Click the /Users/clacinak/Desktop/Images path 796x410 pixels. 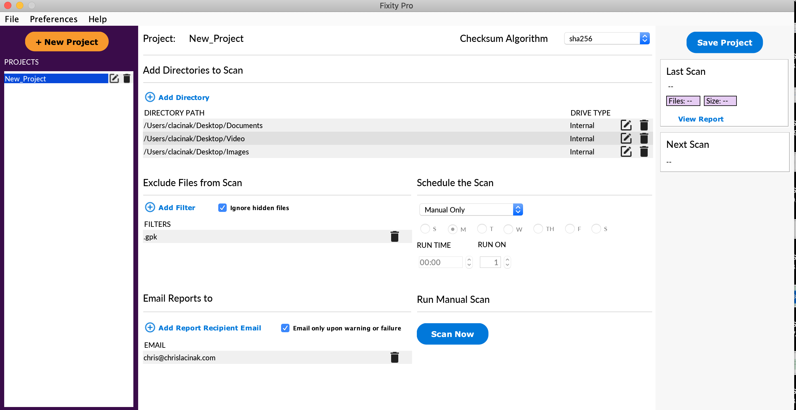tap(196, 152)
